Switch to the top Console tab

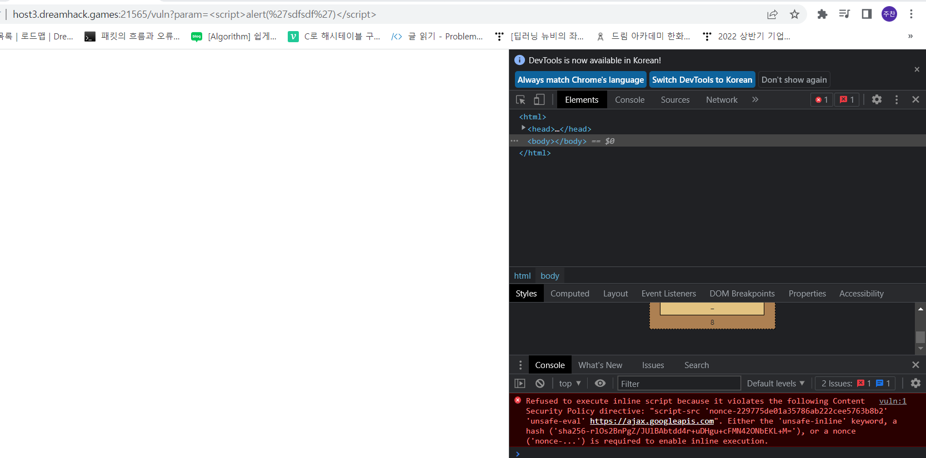click(x=630, y=99)
